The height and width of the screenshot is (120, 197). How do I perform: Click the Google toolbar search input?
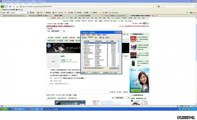[x=16, y=13]
